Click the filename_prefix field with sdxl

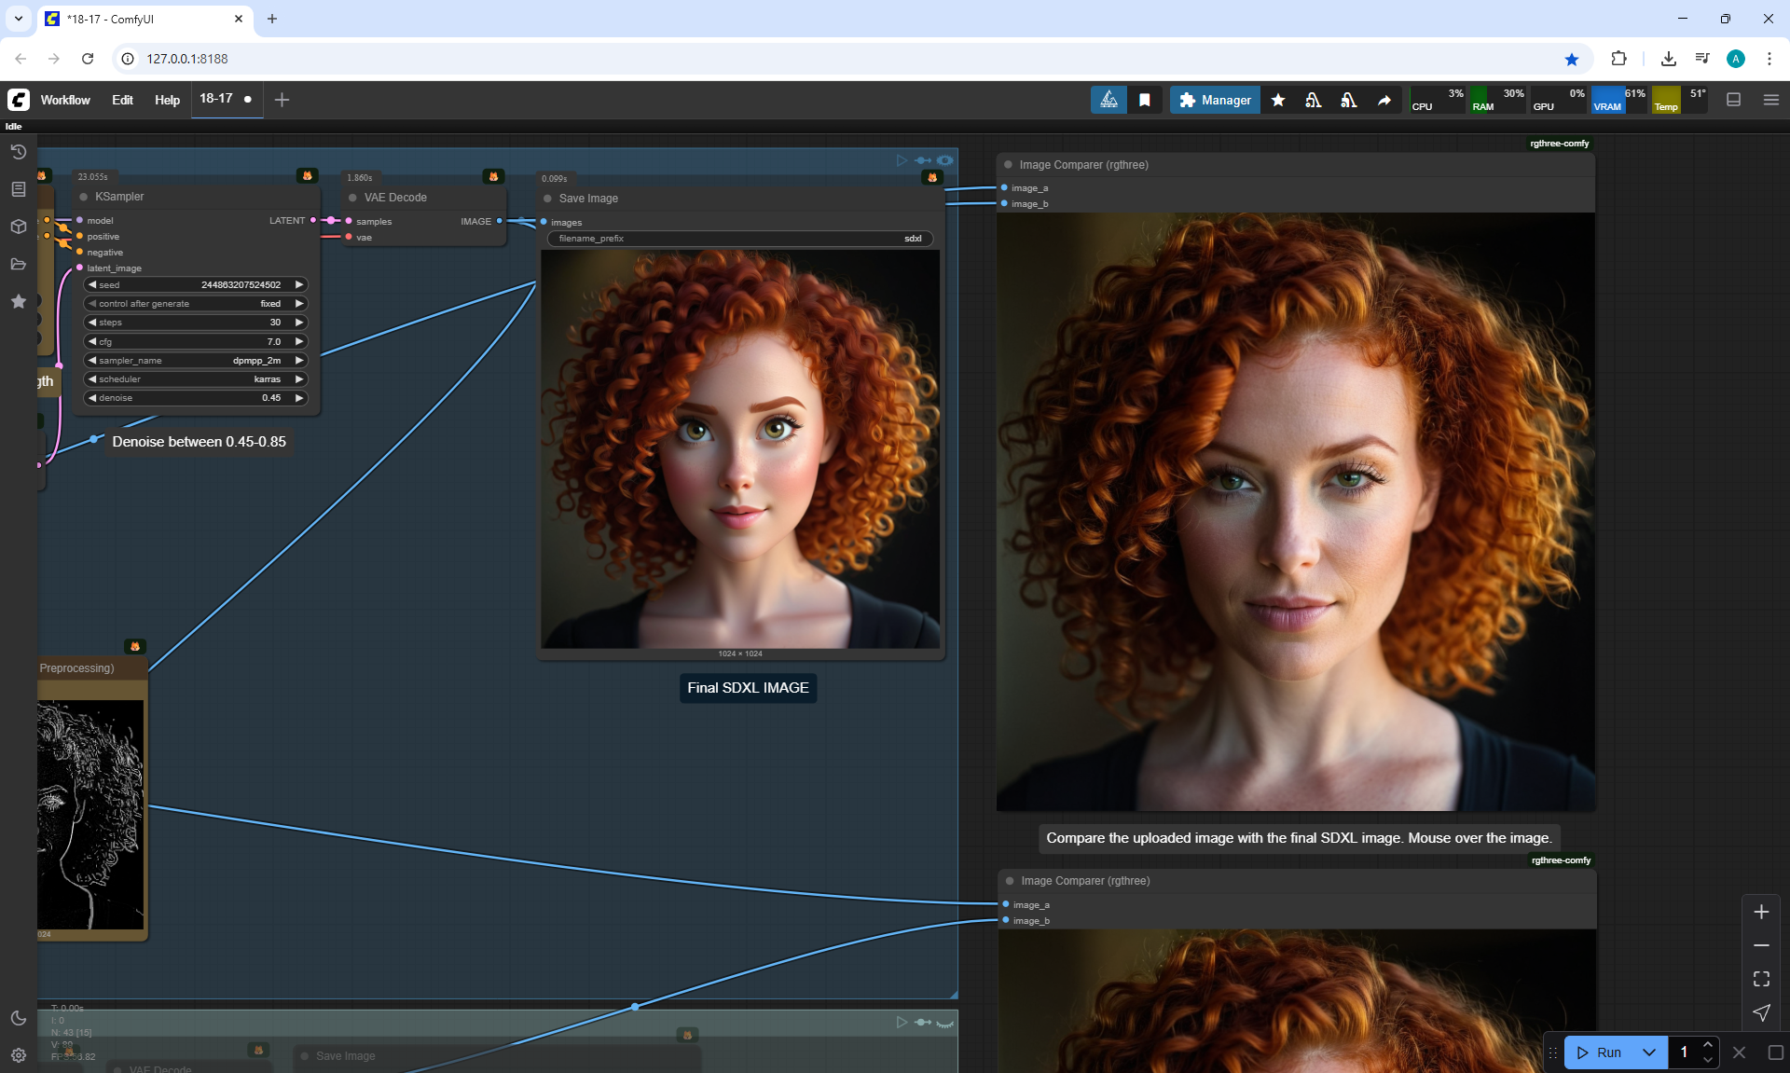(739, 239)
